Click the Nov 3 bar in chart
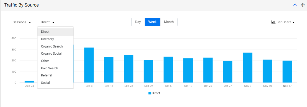The image size is (307, 107). pyautogui.click(x=248, y=68)
